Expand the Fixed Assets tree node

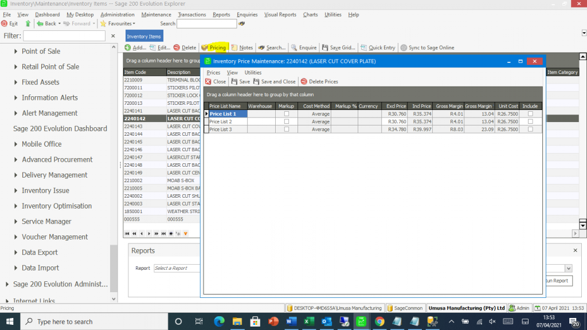(x=15, y=82)
